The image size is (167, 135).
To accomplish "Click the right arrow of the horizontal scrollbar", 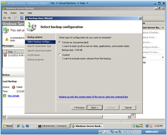I will point(129,117).
